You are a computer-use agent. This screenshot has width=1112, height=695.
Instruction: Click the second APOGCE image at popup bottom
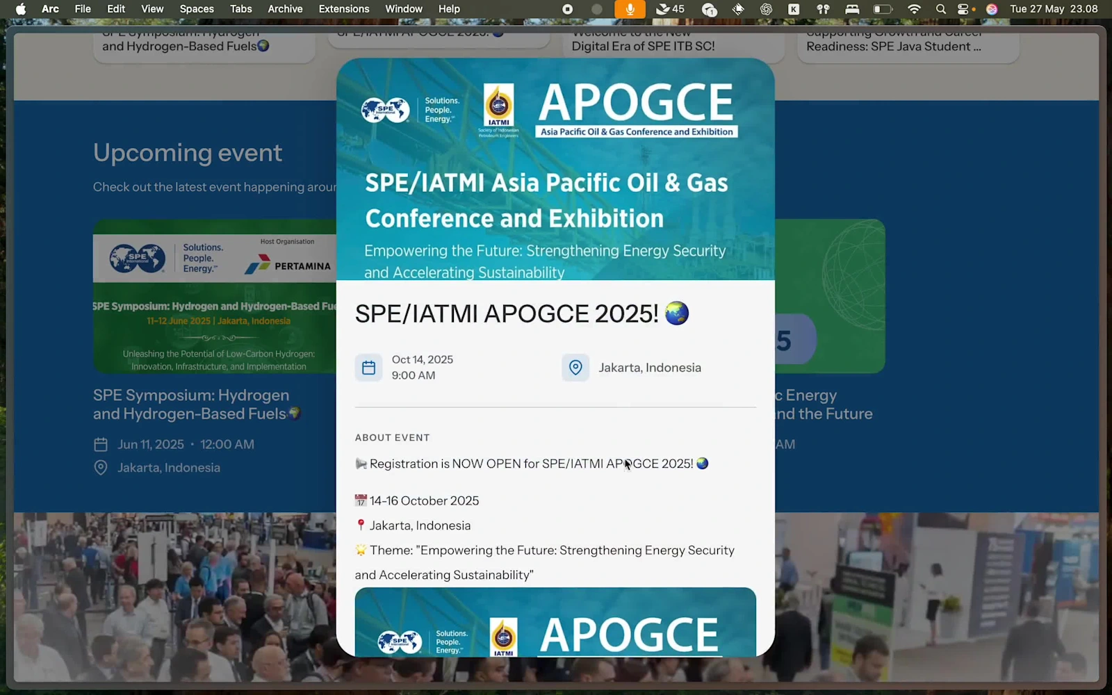click(555, 621)
